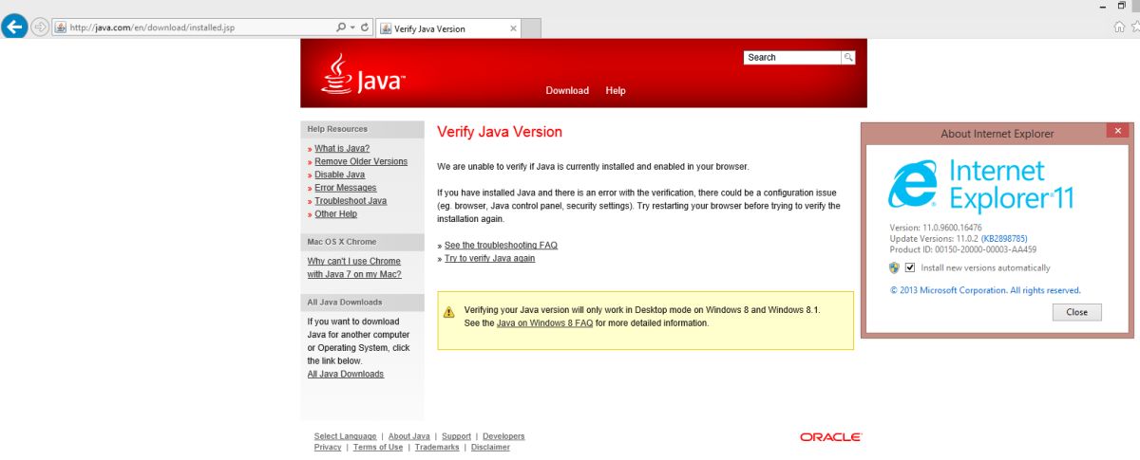Screen dimensions: 1140x460
Task: Minimize the browser window
Action: [1104, 7]
